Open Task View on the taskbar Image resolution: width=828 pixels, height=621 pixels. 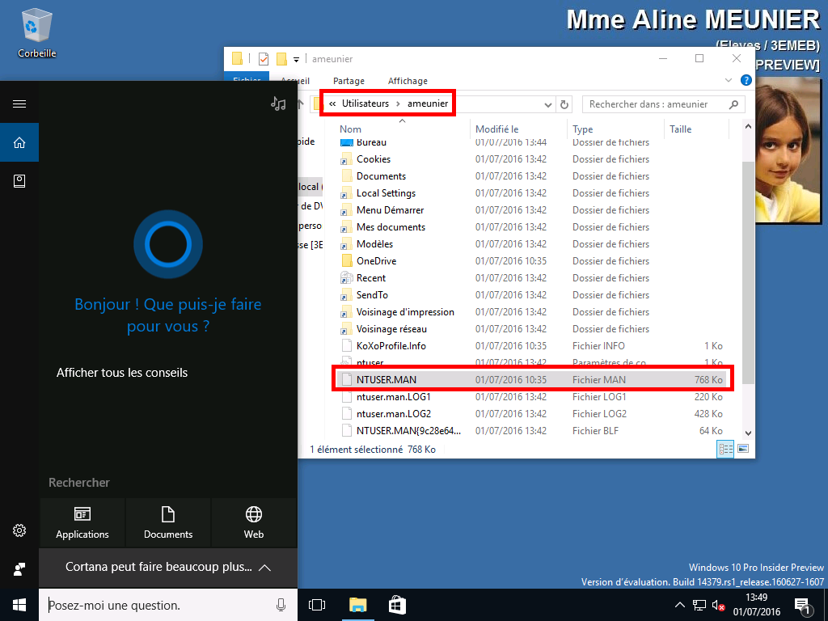[317, 605]
